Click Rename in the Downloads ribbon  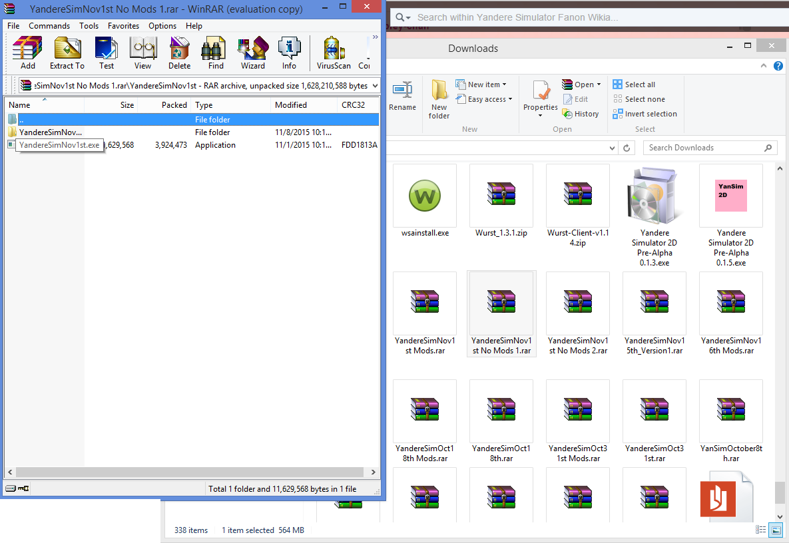(x=403, y=96)
